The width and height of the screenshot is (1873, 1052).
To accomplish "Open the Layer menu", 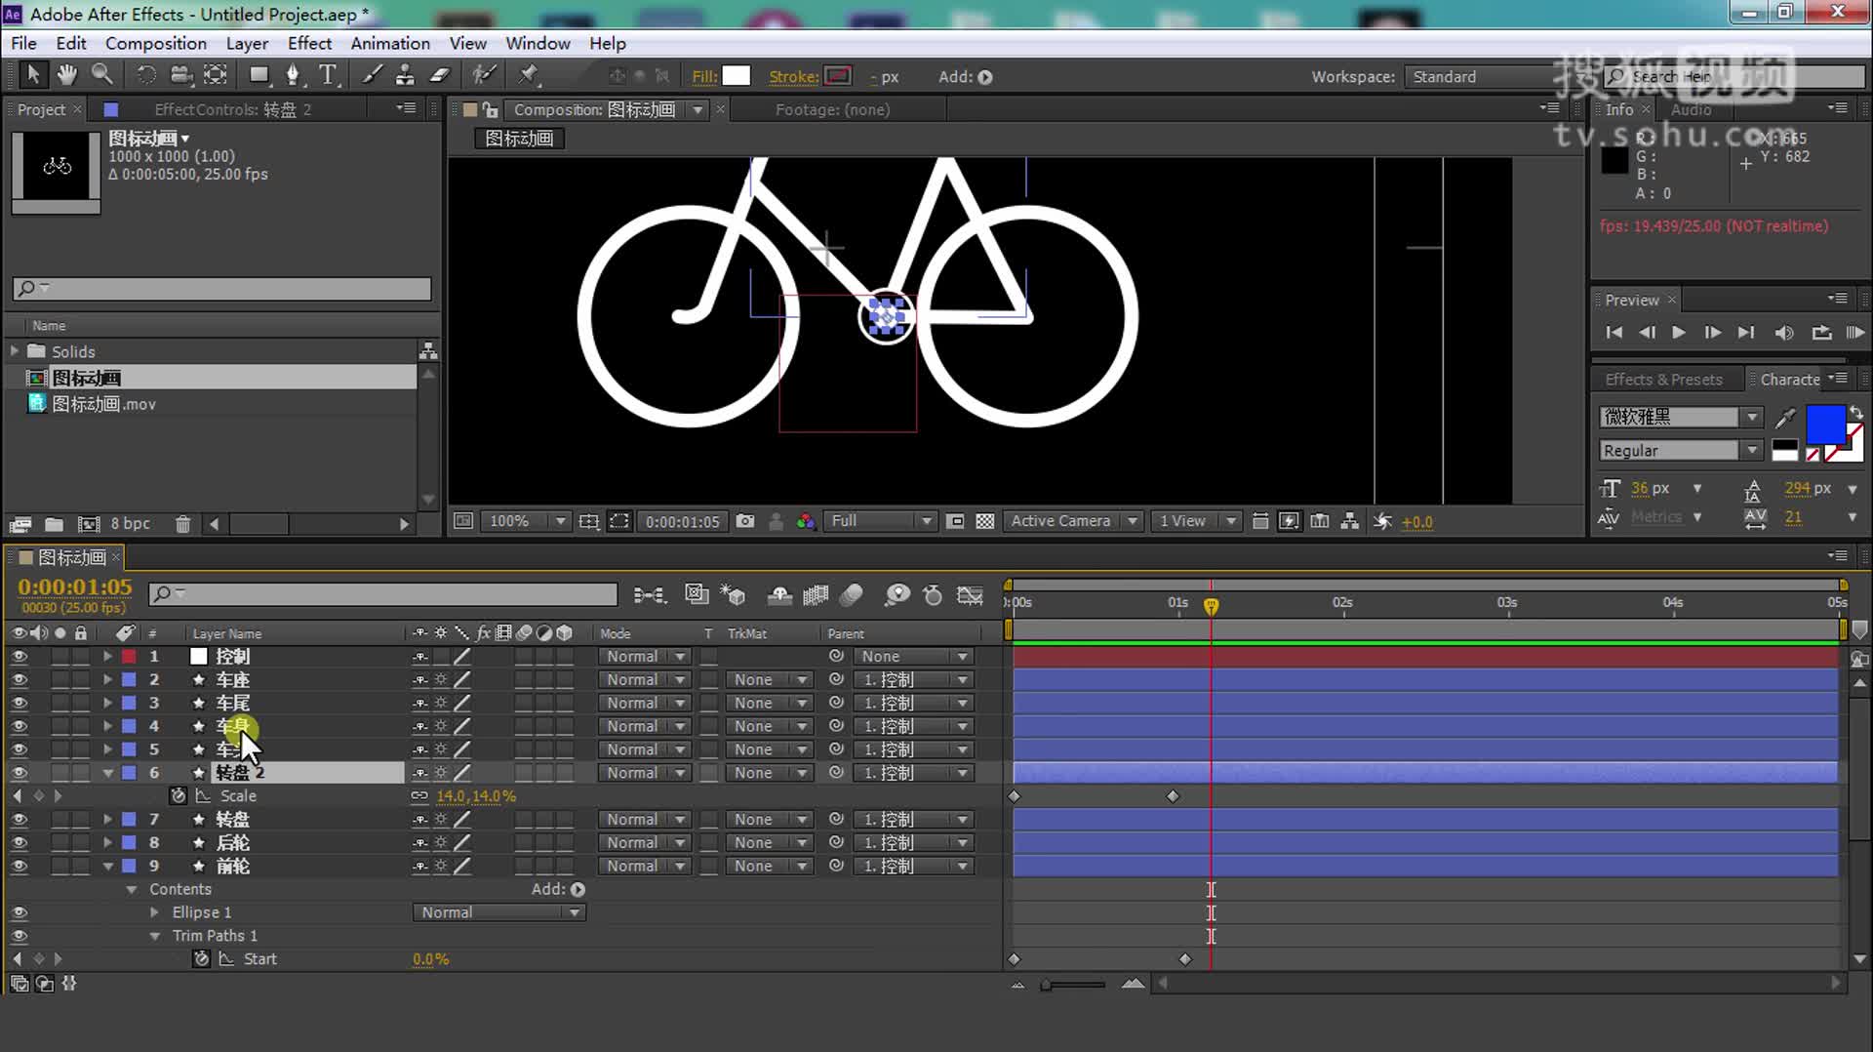I will click(247, 43).
